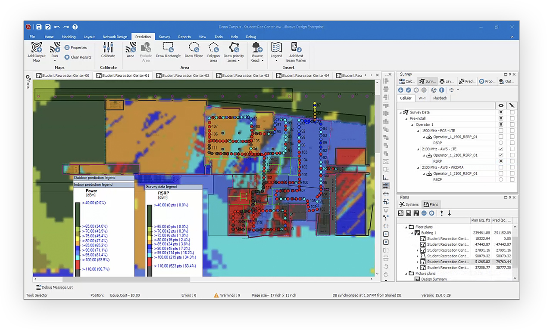Select Design Summary picture plan

[x=434, y=279]
